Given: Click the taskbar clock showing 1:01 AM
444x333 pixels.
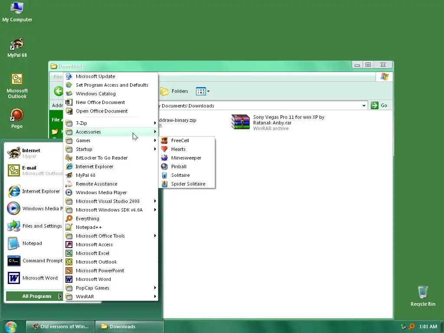Looking at the screenshot, I should tap(428, 326).
